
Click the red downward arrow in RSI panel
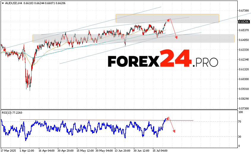tap(171, 125)
